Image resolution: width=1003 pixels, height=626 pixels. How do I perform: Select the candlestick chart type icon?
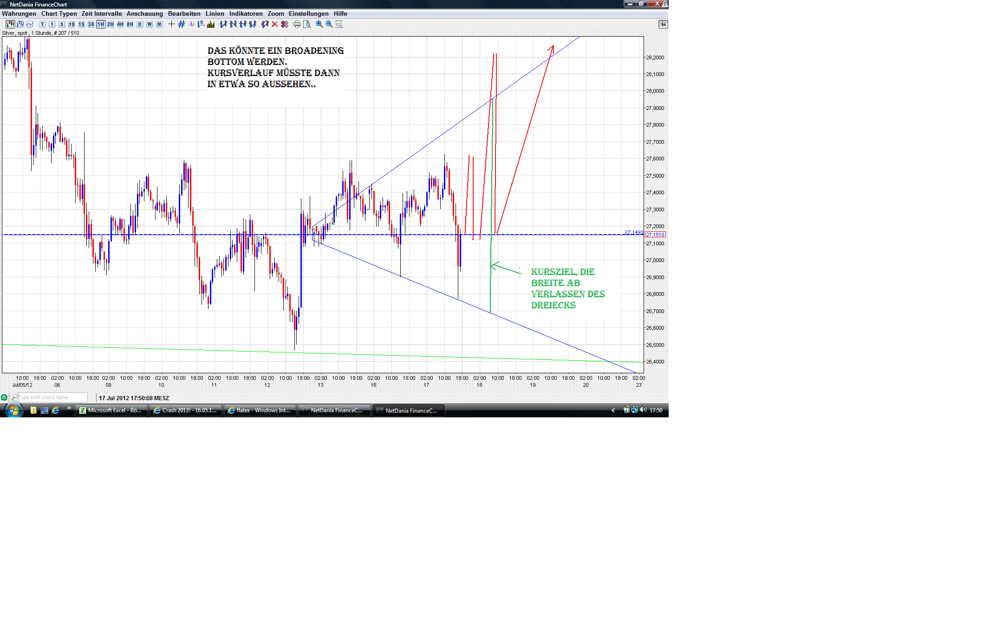(10, 24)
